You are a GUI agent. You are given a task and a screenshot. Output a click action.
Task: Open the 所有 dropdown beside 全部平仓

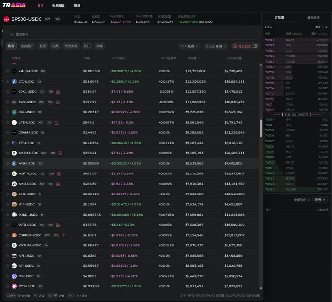point(320,200)
